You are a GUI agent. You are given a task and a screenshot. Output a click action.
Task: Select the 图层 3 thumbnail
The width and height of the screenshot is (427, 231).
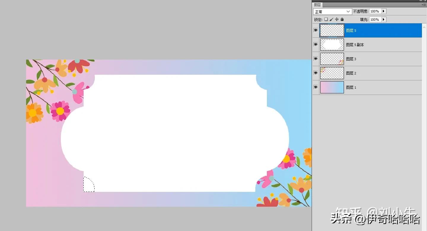point(332,59)
